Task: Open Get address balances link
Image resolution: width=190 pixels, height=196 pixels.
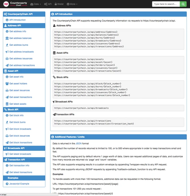Action: tap(20, 38)
